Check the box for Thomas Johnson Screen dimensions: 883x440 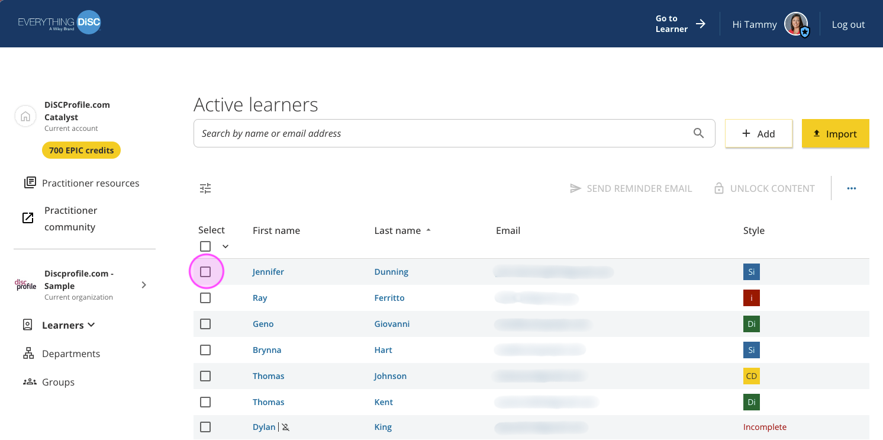(x=205, y=376)
